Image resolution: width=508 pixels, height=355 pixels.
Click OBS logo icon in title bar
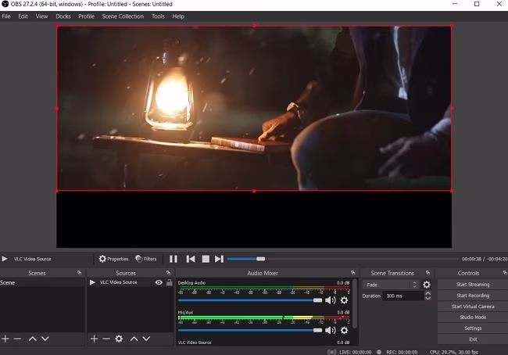tap(5, 4)
